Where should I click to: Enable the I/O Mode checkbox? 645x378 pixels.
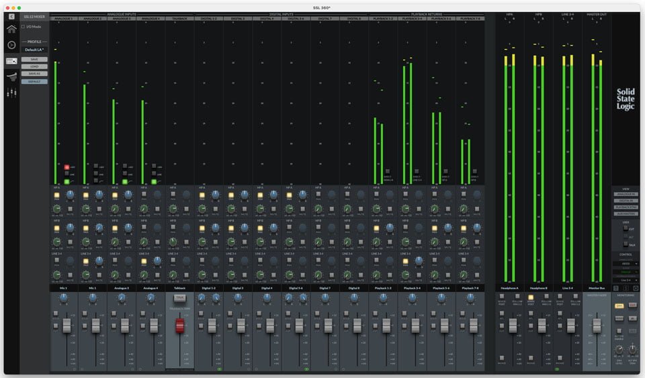tap(23, 27)
